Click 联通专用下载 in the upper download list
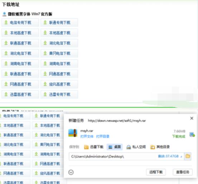198x184 pixels. click(59, 23)
